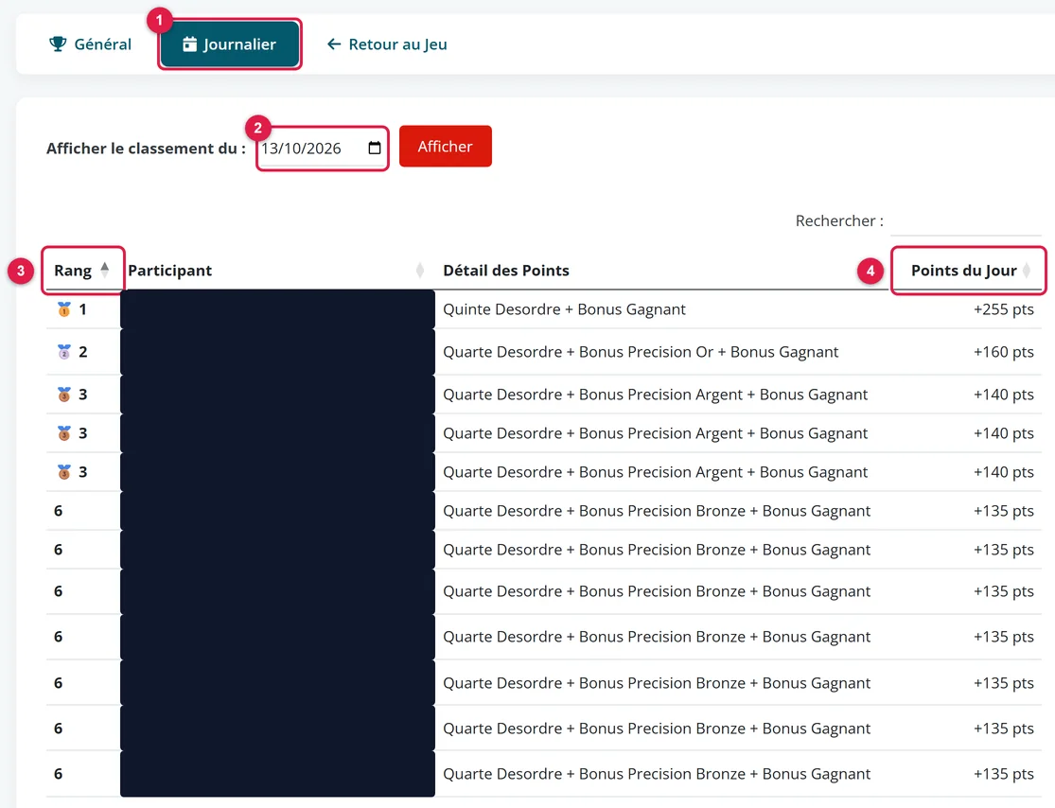Select the Journalier tab
The image size is (1055, 808).
tap(229, 44)
